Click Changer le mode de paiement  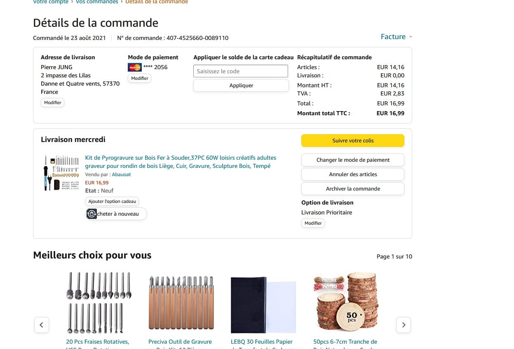(353, 160)
